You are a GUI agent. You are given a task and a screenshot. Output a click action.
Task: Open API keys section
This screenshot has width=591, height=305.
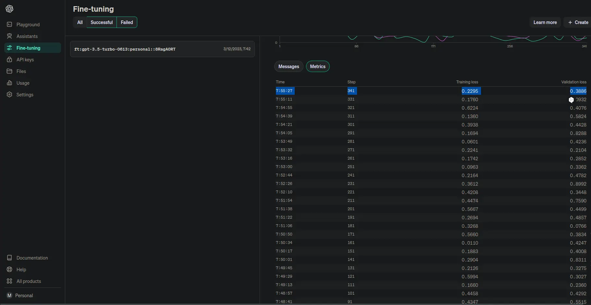click(x=32, y=60)
